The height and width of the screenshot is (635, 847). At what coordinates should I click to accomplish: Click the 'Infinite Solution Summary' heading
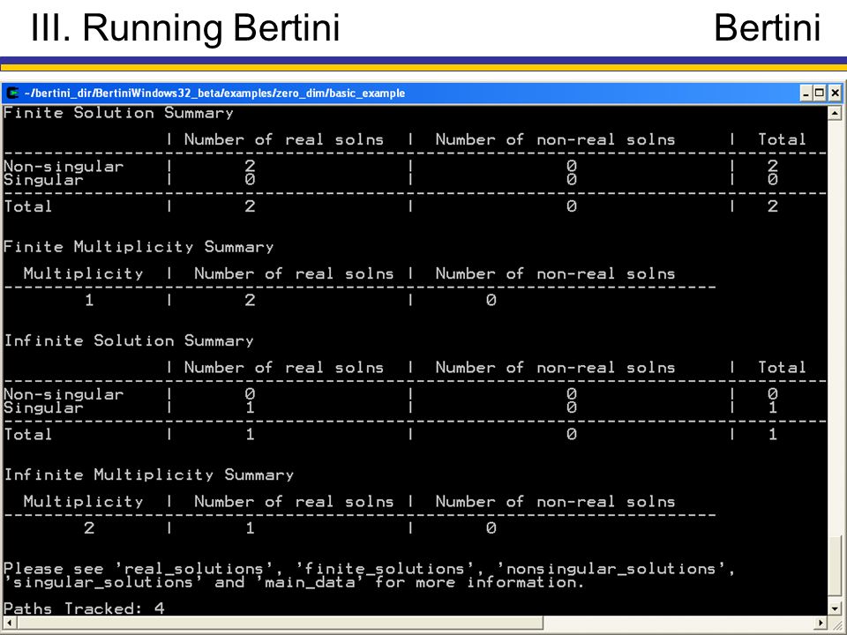(129, 340)
